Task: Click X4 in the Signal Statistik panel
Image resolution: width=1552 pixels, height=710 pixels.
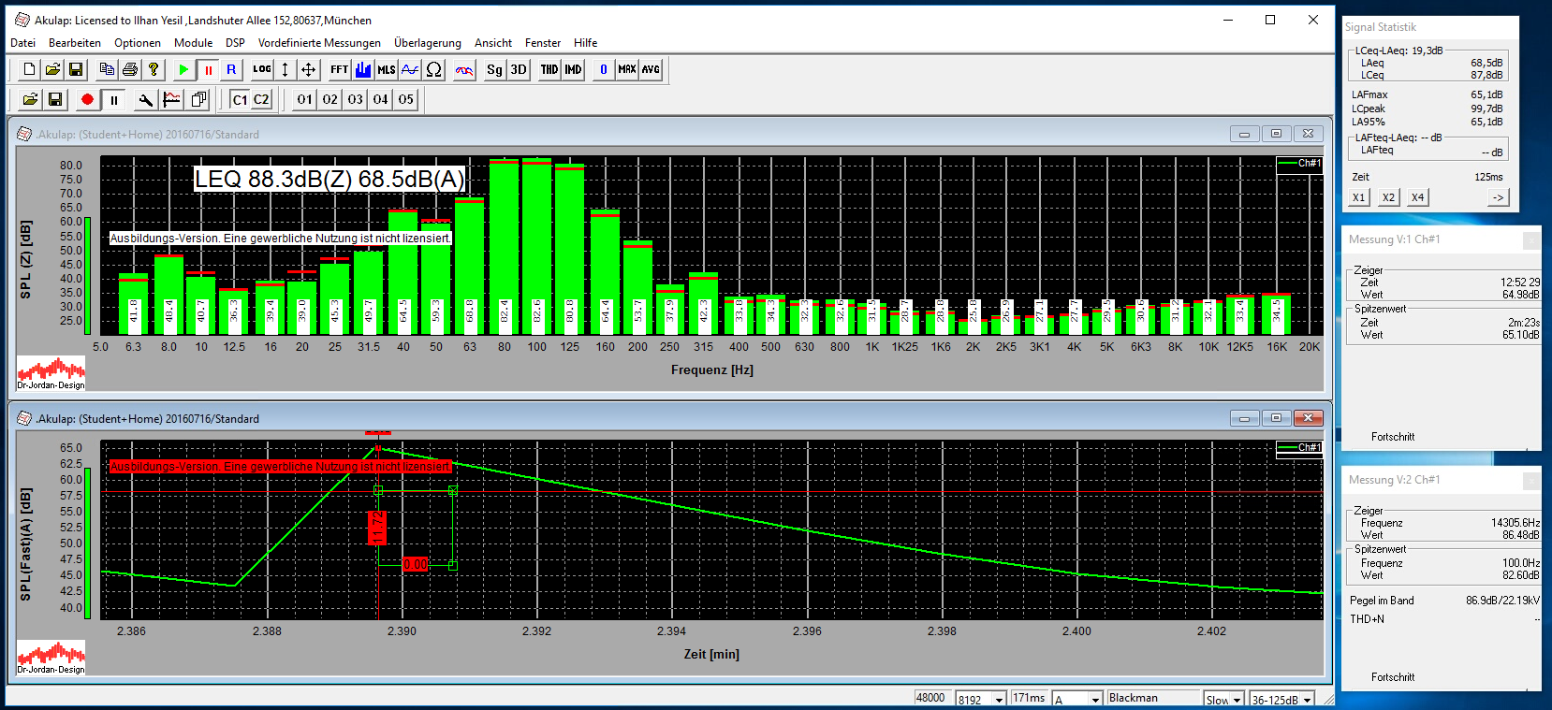Action: (1418, 197)
